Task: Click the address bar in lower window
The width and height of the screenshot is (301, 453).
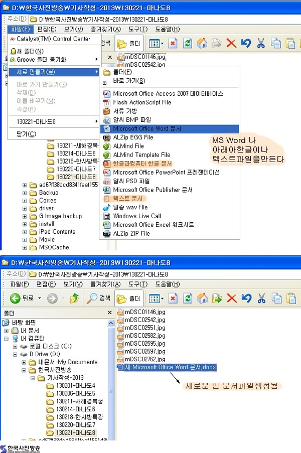Action: [x=165, y=274]
